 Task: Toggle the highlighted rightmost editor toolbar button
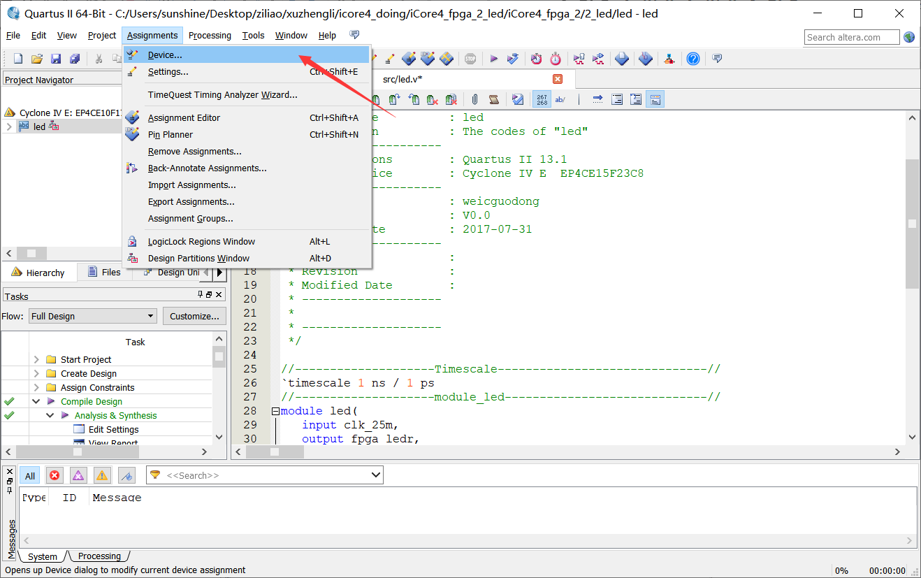point(655,99)
